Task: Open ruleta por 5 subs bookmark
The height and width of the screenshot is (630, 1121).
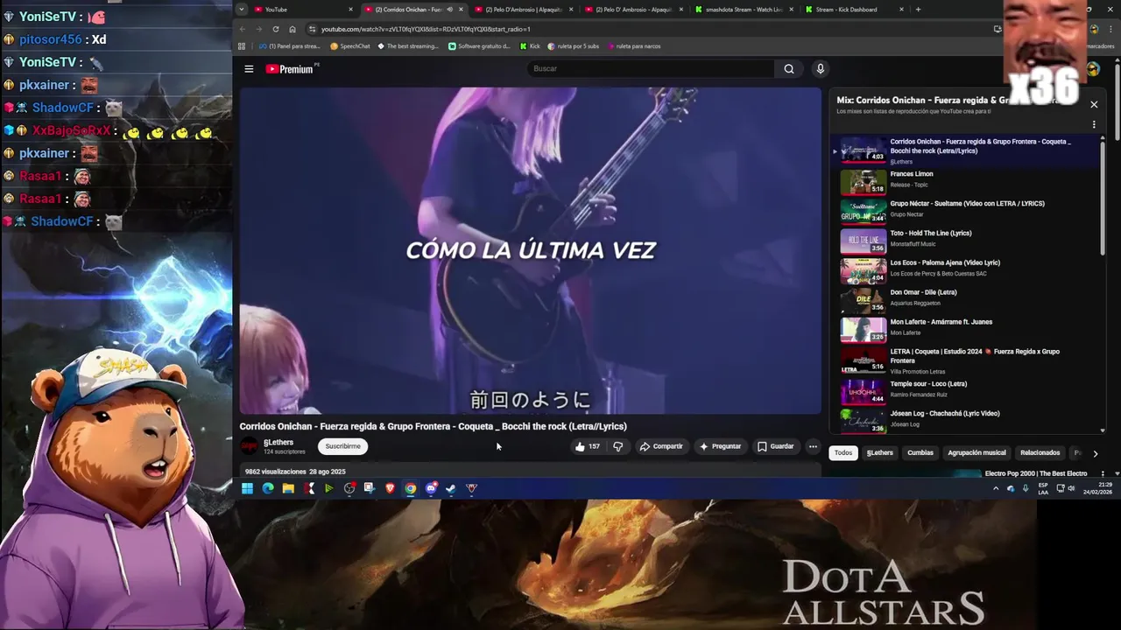Action: pyautogui.click(x=574, y=46)
